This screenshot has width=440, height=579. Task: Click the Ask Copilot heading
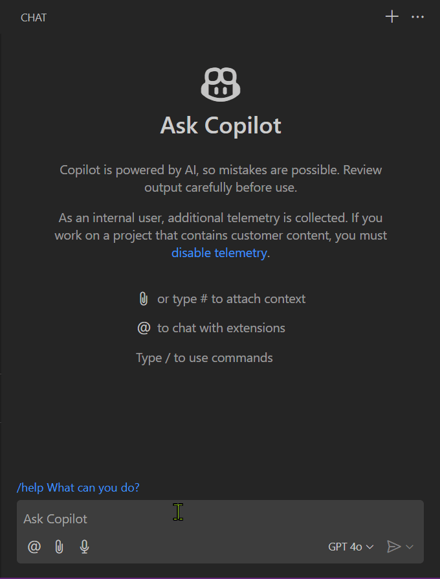point(220,126)
